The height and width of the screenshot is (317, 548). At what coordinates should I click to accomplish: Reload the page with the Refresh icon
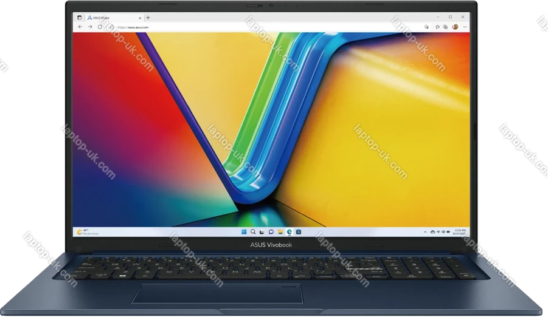[x=101, y=27]
